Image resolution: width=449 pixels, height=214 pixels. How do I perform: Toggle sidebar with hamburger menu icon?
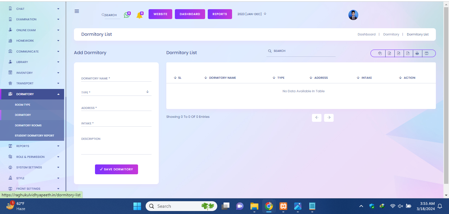(77, 11)
